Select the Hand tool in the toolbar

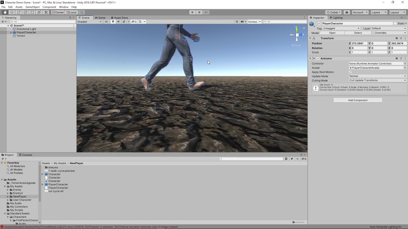pos(5,12)
